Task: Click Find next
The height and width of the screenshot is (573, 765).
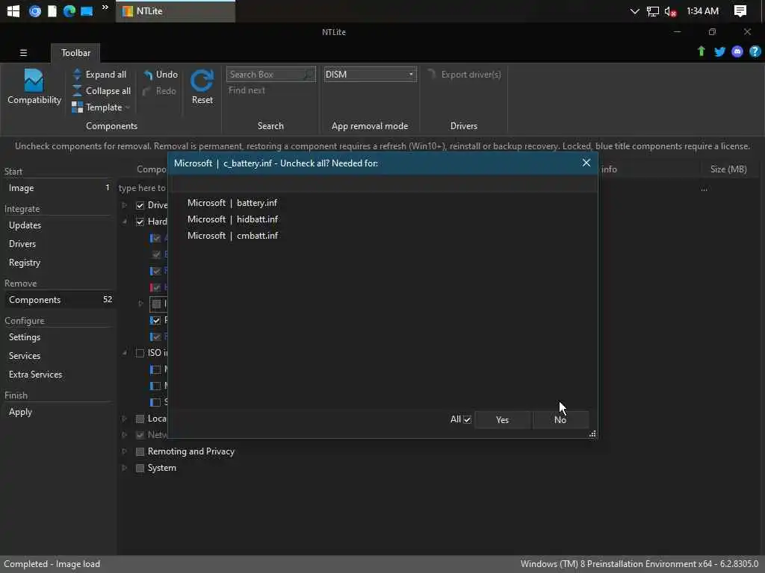Action: pos(247,90)
